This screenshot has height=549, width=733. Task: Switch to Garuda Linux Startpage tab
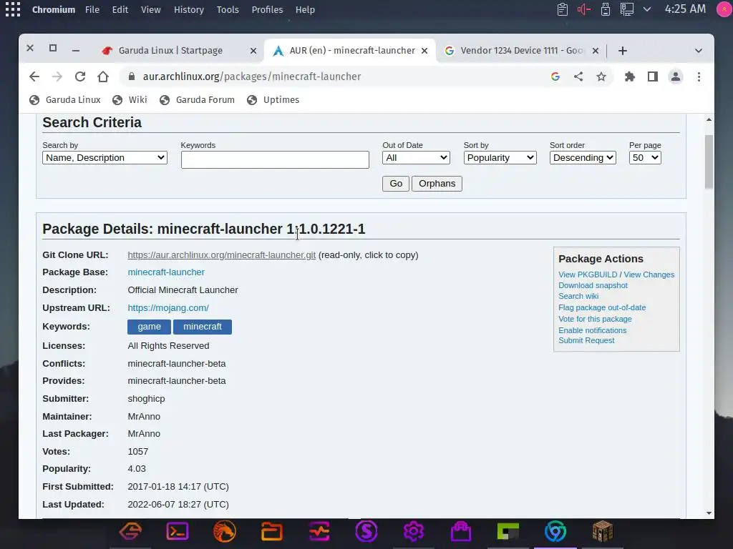pos(170,51)
